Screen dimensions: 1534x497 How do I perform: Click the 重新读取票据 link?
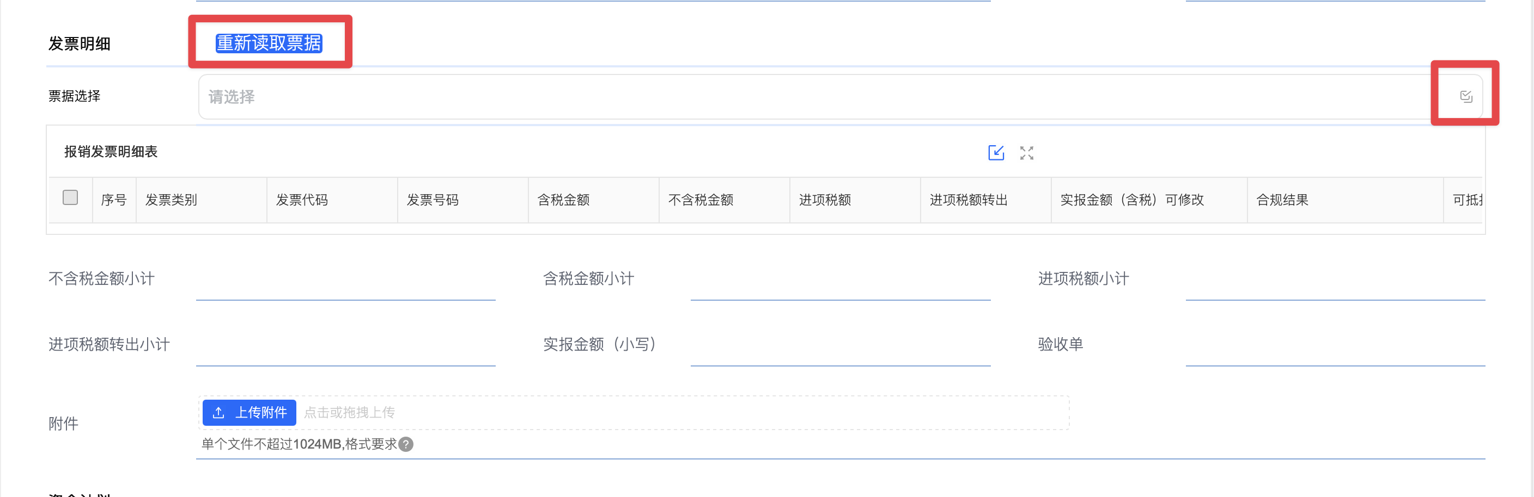tap(269, 43)
